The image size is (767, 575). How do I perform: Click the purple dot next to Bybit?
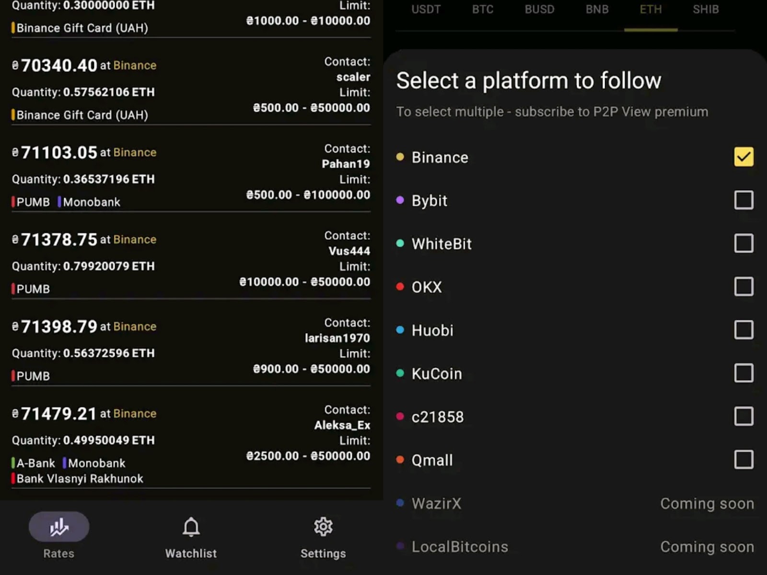tap(400, 200)
